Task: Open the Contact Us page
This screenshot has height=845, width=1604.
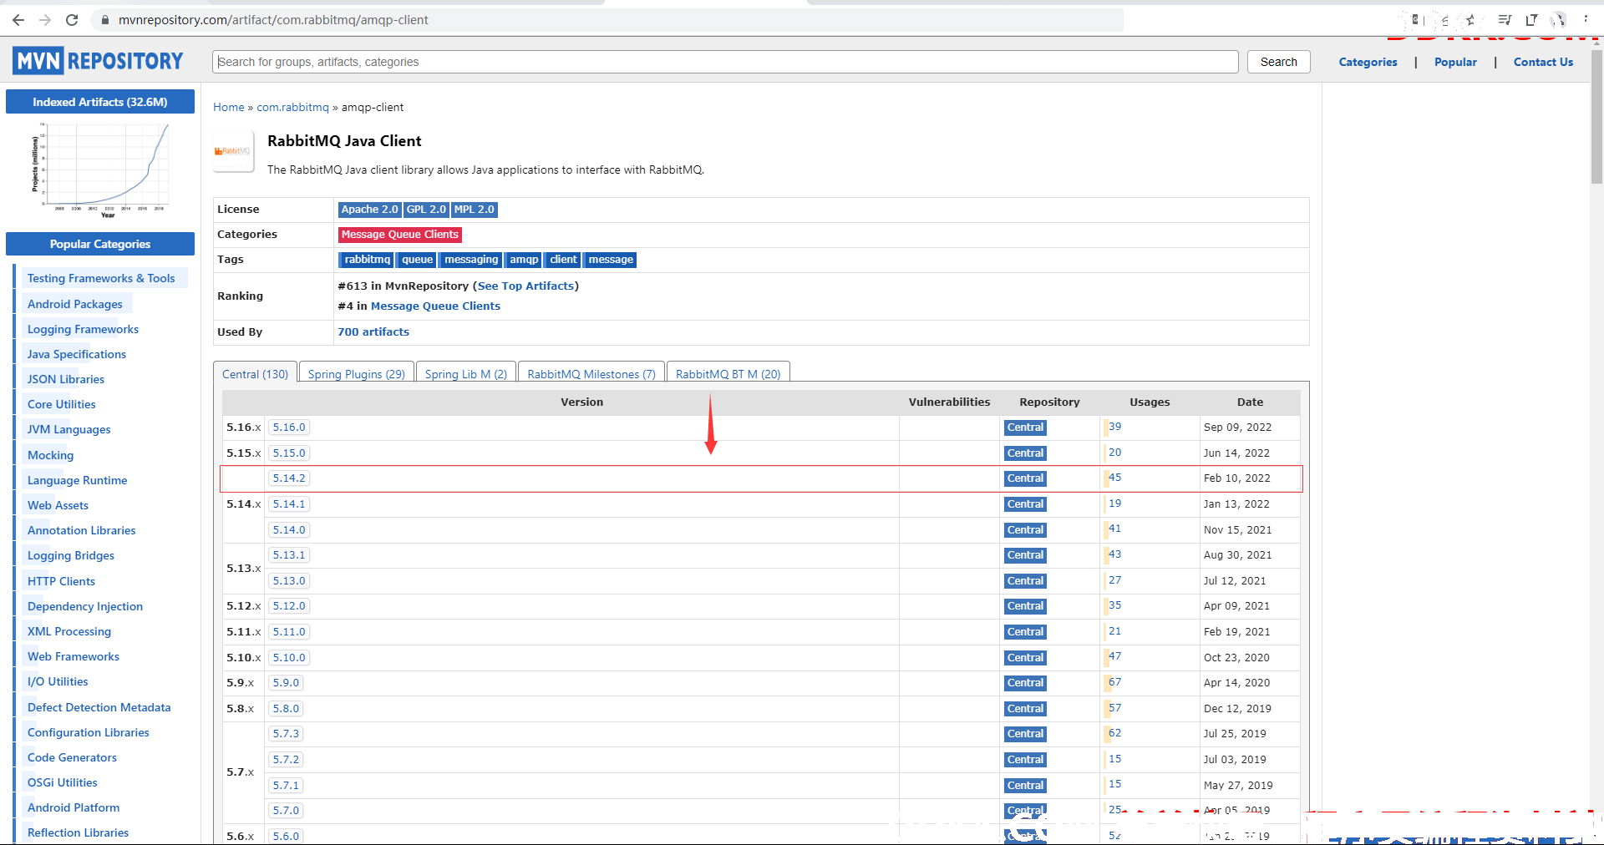Action: 1543,62
